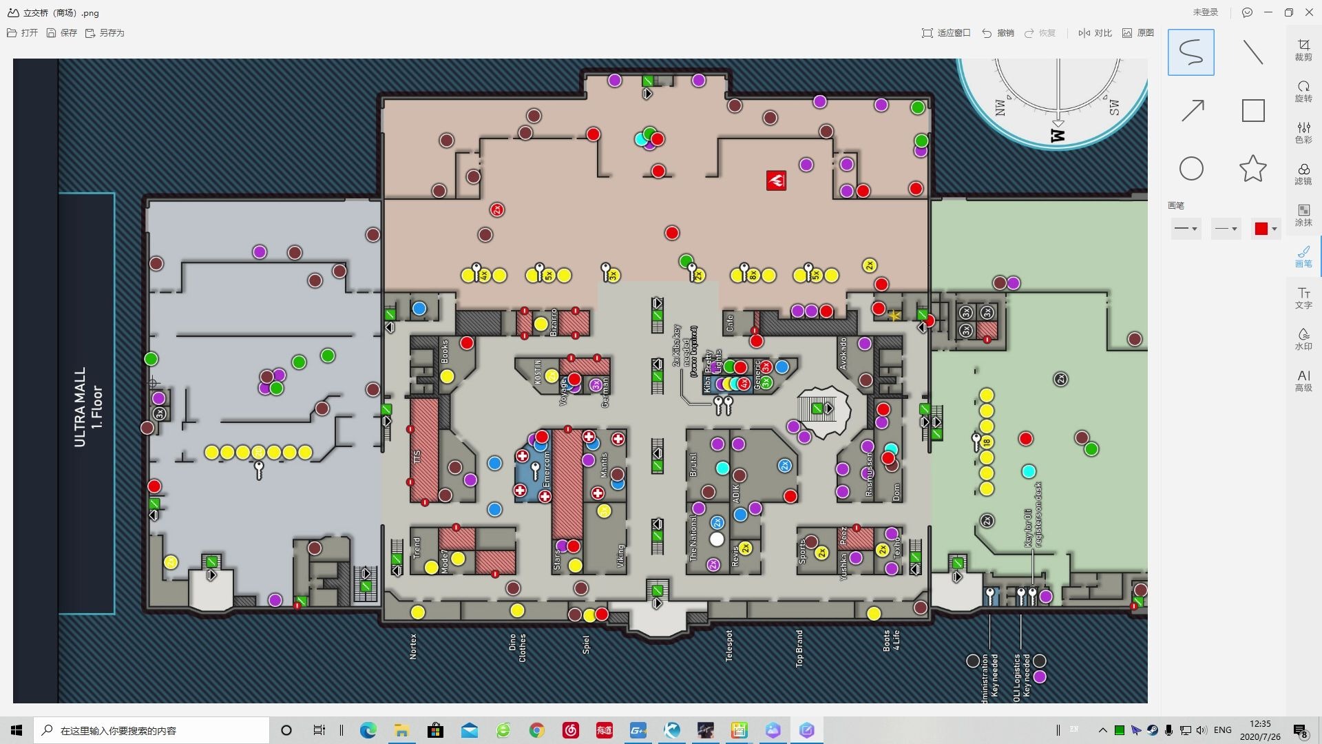Open the 旋转 rotate tool

click(1303, 92)
